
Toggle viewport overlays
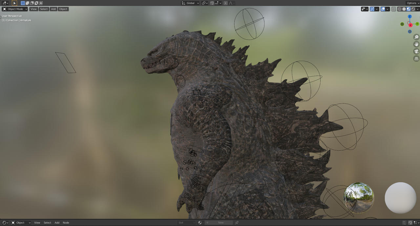(x=383, y=9)
